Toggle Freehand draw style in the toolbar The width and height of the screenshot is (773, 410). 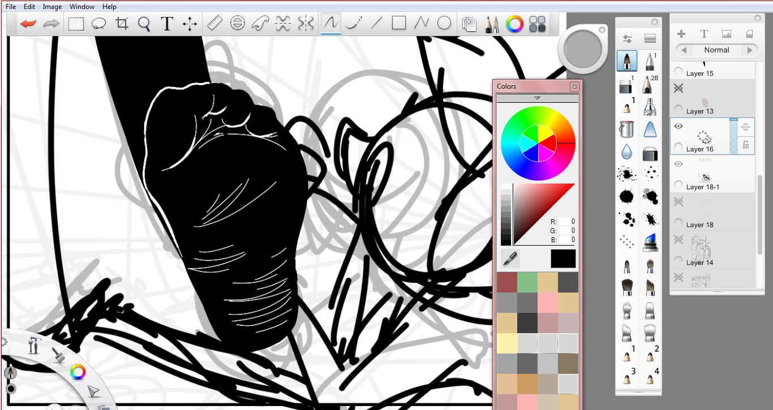click(330, 23)
